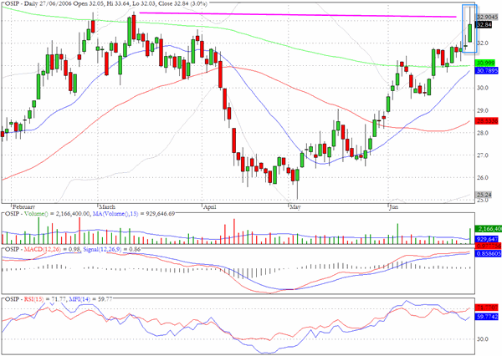502x356 pixels.
Task: Click the MFI(14) = 59.77 label
Action: tap(91, 299)
